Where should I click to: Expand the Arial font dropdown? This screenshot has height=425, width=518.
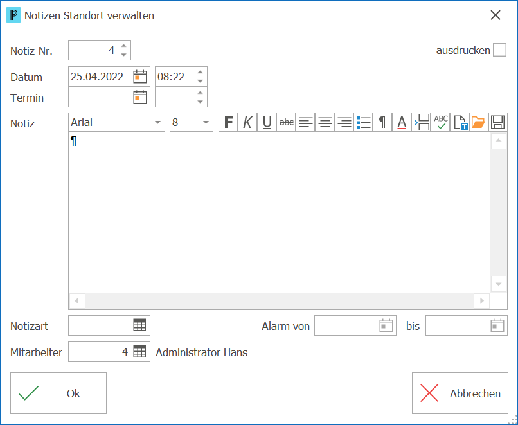[157, 122]
